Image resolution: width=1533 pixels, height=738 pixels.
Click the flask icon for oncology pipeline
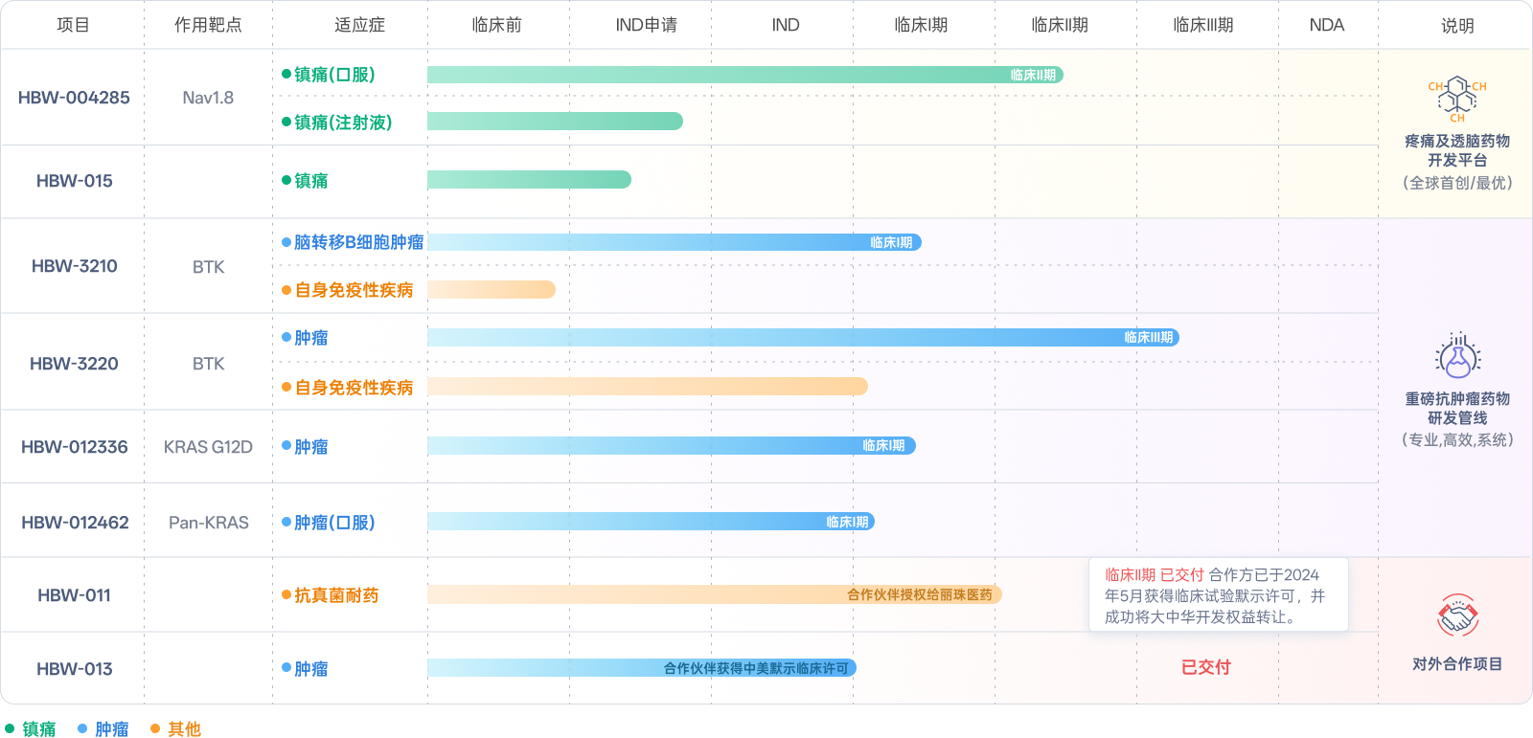(1457, 357)
